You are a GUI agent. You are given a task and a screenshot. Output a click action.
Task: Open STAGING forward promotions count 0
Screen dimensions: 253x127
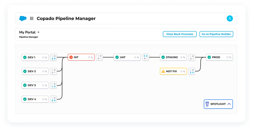click(x=192, y=59)
